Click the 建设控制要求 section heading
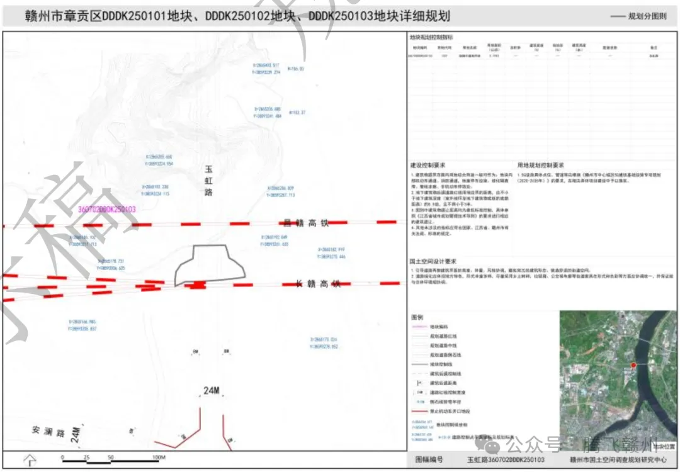This screenshot has width=680, height=472. click(x=428, y=166)
